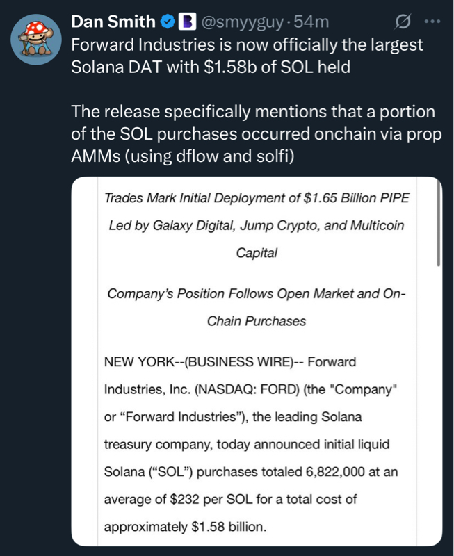Open the Dan Smith display name link
Image resolution: width=454 pixels, height=556 pixels.
(x=113, y=22)
